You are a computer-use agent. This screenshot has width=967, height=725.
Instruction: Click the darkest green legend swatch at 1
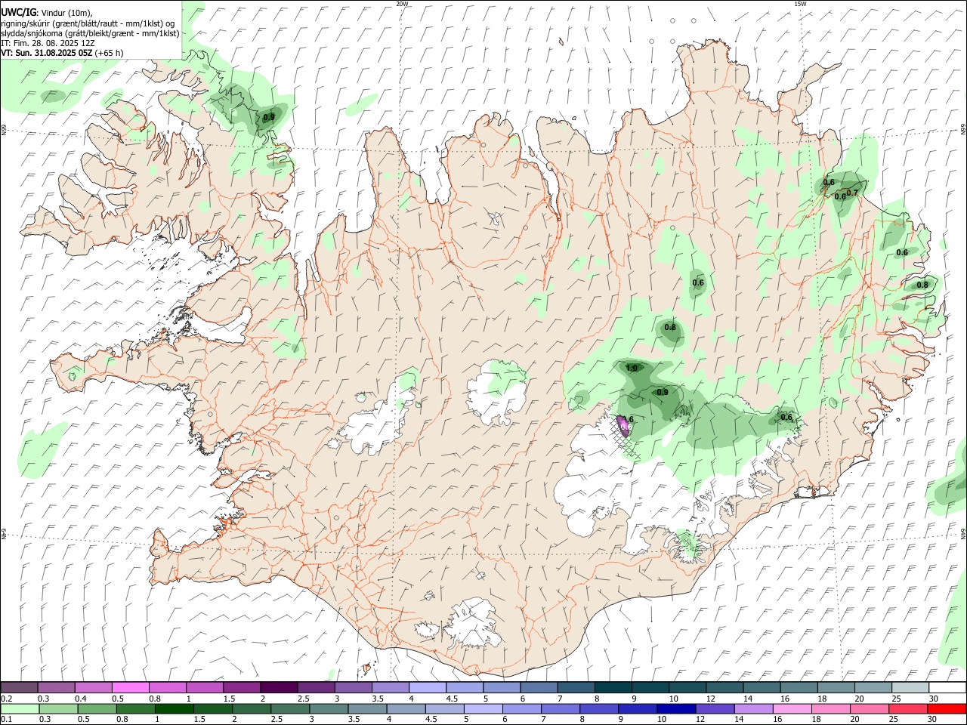click(175, 708)
